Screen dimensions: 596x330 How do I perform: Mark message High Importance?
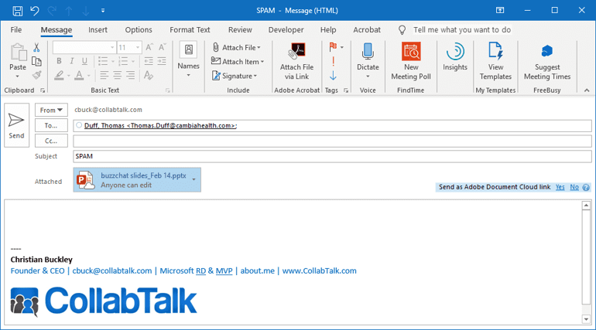pyautogui.click(x=333, y=62)
